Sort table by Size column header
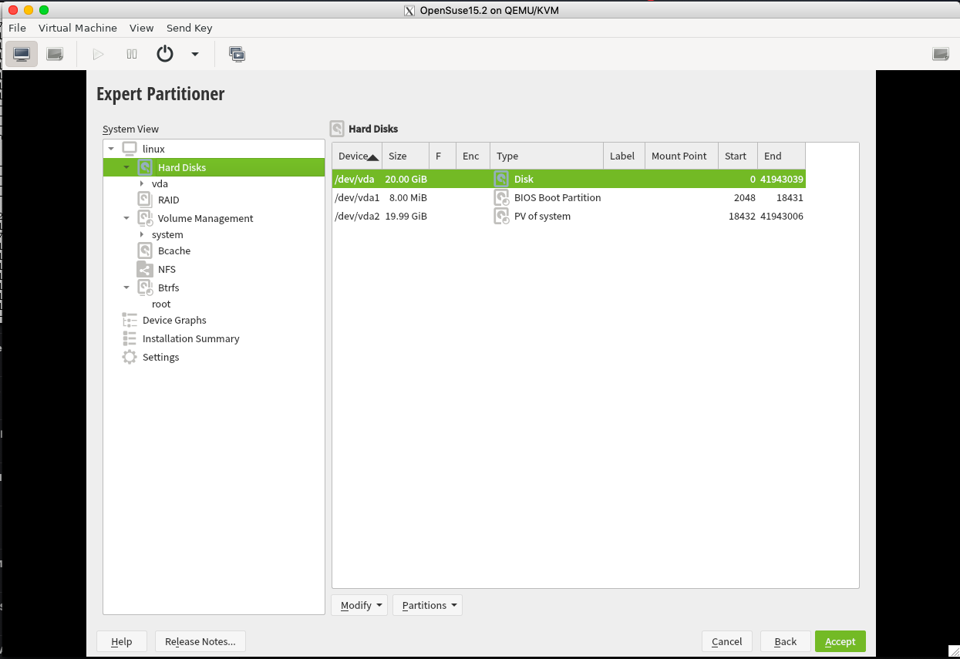 tap(406, 156)
